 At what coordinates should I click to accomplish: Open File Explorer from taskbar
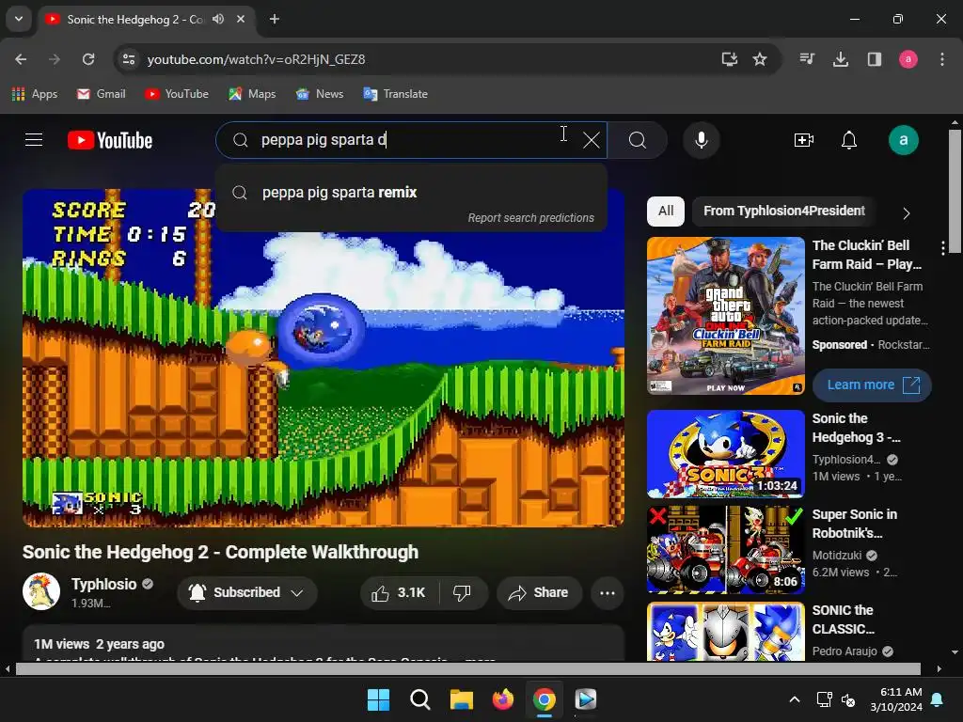[461, 699]
